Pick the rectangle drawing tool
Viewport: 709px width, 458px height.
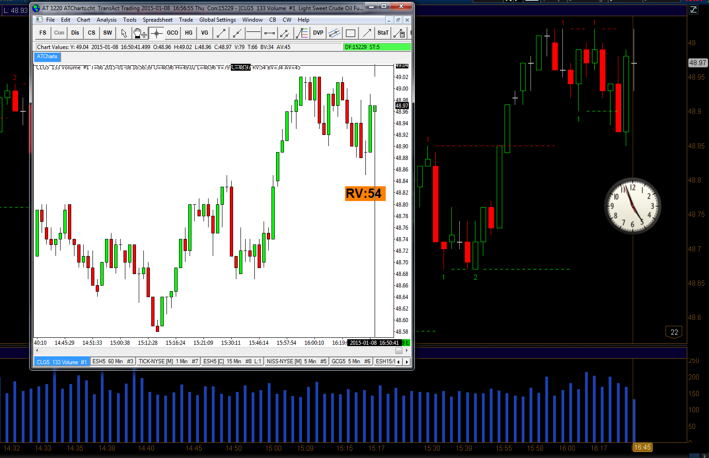[x=351, y=33]
